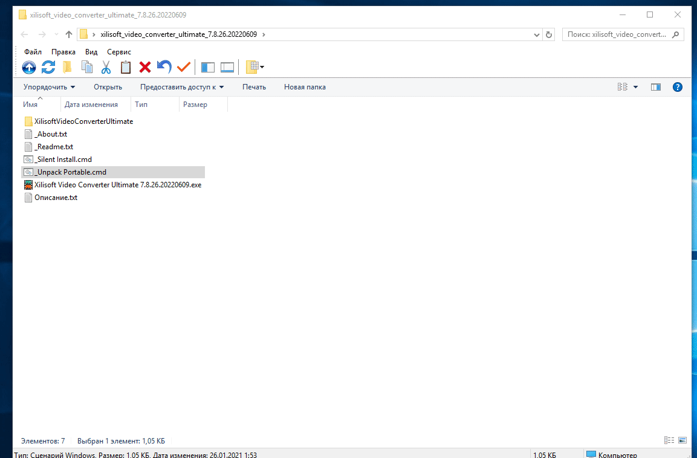This screenshot has height=458, width=697.
Task: Toggle the navigation pane toolbar icon
Action: [207, 67]
